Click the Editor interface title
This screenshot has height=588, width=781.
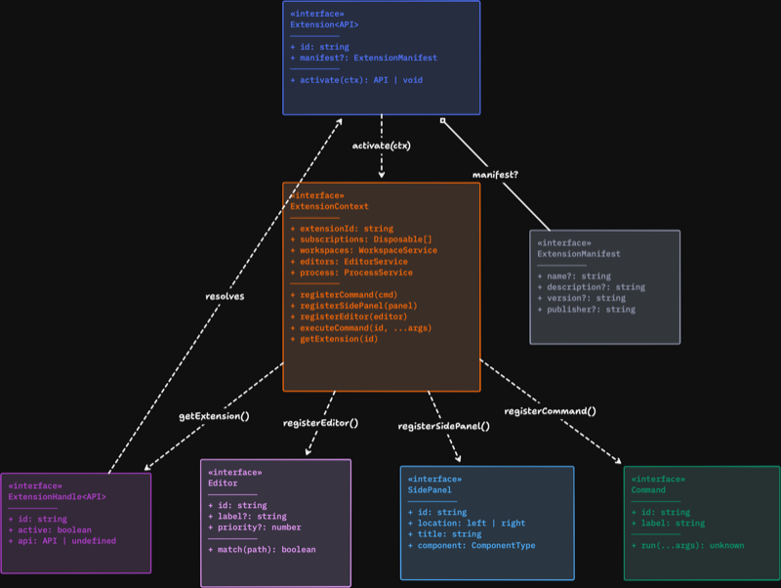coord(223,483)
